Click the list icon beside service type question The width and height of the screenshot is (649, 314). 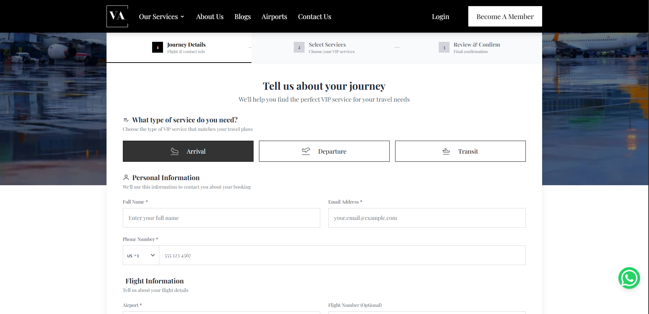pyautogui.click(x=126, y=120)
